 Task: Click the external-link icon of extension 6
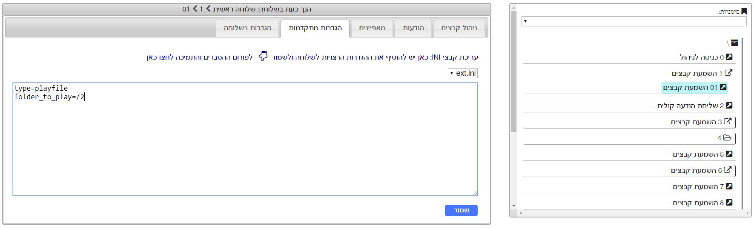pyautogui.click(x=728, y=170)
